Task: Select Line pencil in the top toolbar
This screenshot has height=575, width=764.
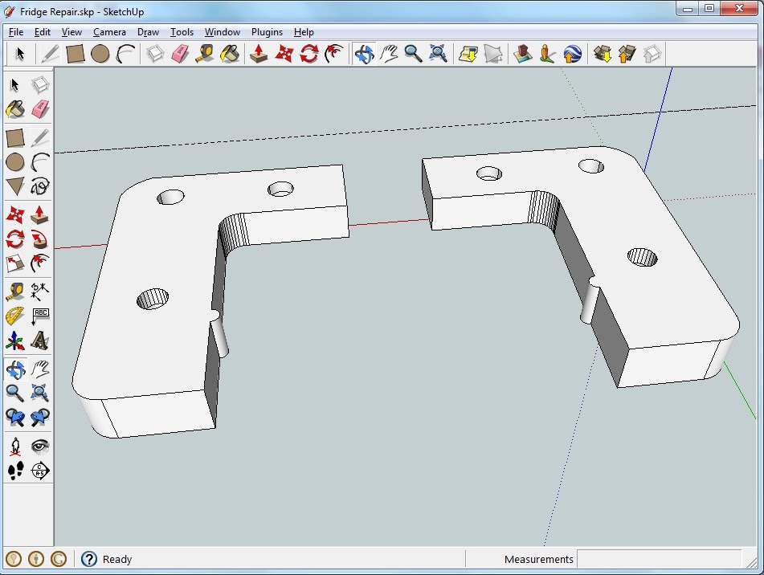Action: tap(50, 54)
